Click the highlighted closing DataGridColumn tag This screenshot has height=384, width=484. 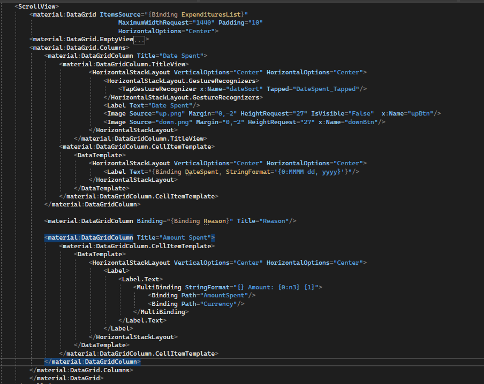[92, 361]
